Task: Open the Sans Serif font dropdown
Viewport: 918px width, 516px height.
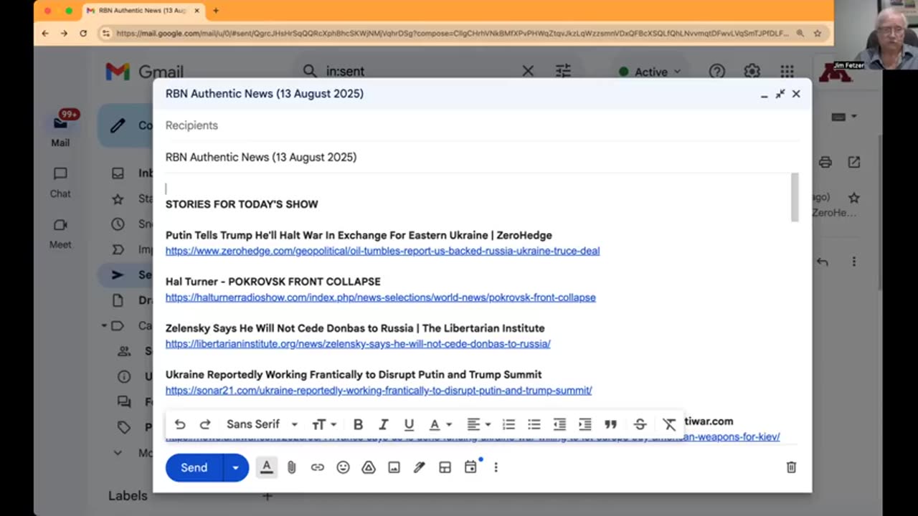Action: click(x=262, y=424)
